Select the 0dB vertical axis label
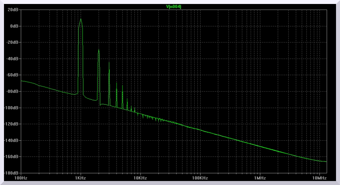 click(14, 26)
